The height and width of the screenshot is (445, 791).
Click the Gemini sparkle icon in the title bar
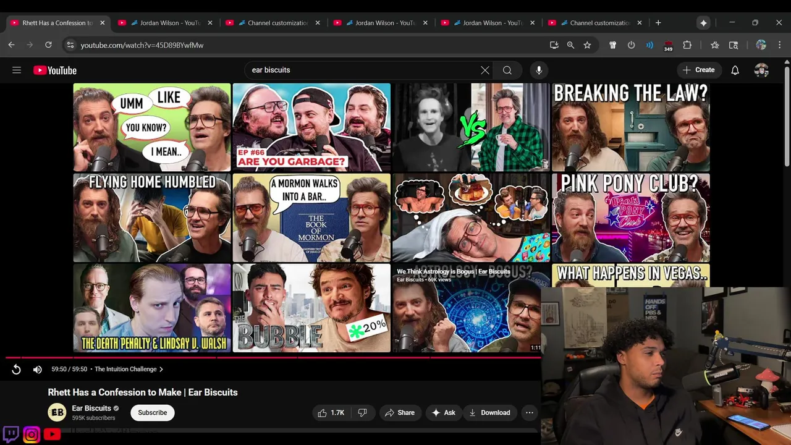pos(703,23)
